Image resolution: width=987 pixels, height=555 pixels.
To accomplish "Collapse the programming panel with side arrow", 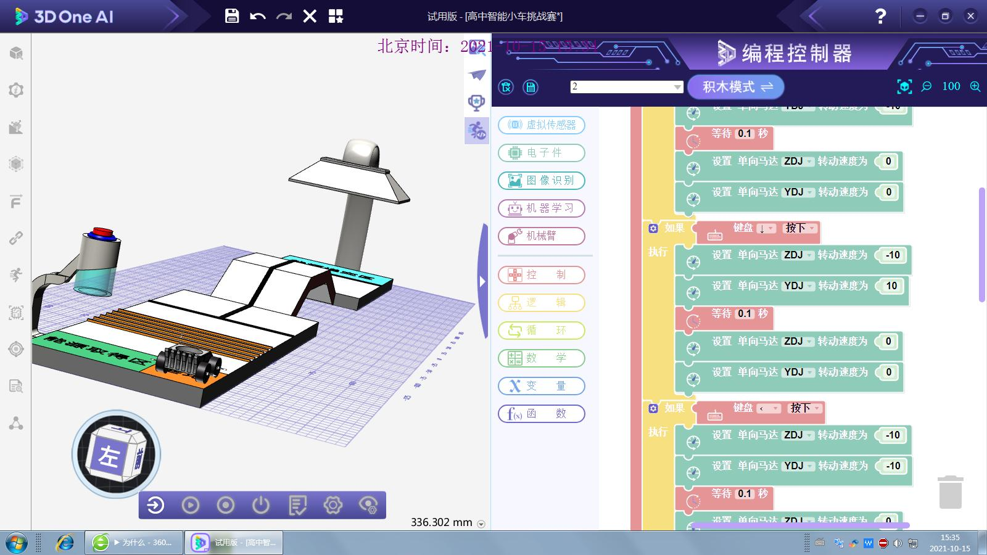I will 482,281.
